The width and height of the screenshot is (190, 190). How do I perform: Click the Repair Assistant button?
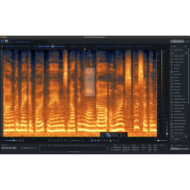coord(177,41)
